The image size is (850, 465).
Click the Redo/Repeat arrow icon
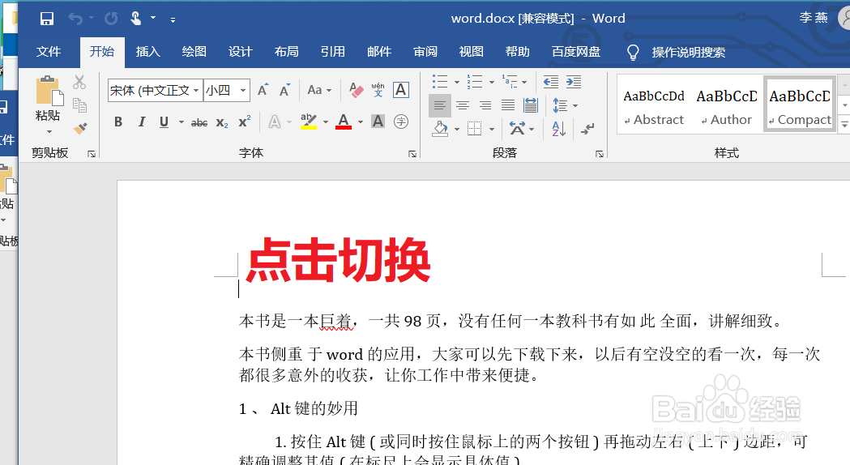[111, 19]
